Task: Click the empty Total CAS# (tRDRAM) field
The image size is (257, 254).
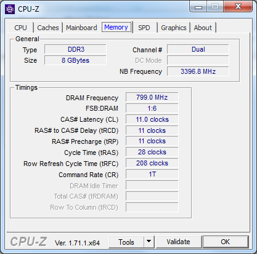Action: point(152,197)
